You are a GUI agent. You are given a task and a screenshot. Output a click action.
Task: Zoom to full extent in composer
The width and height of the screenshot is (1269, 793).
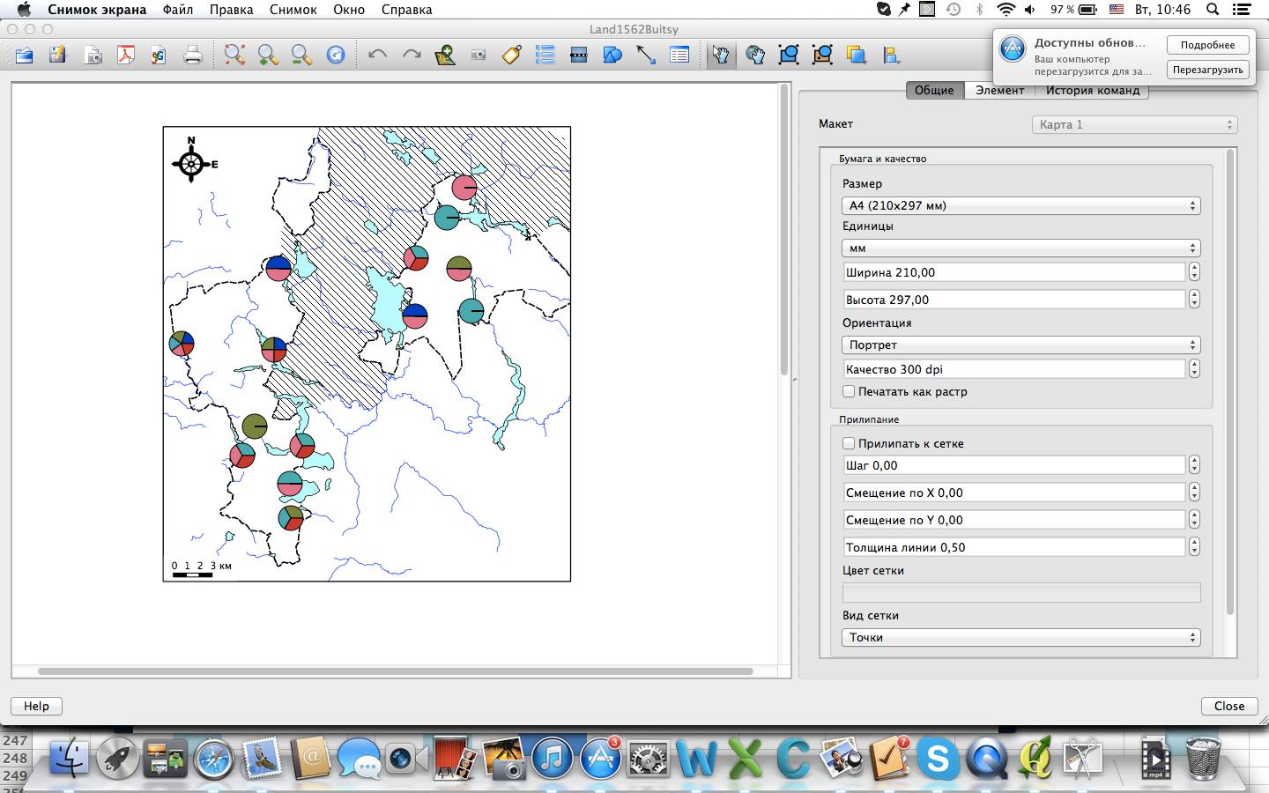pyautogui.click(x=234, y=56)
